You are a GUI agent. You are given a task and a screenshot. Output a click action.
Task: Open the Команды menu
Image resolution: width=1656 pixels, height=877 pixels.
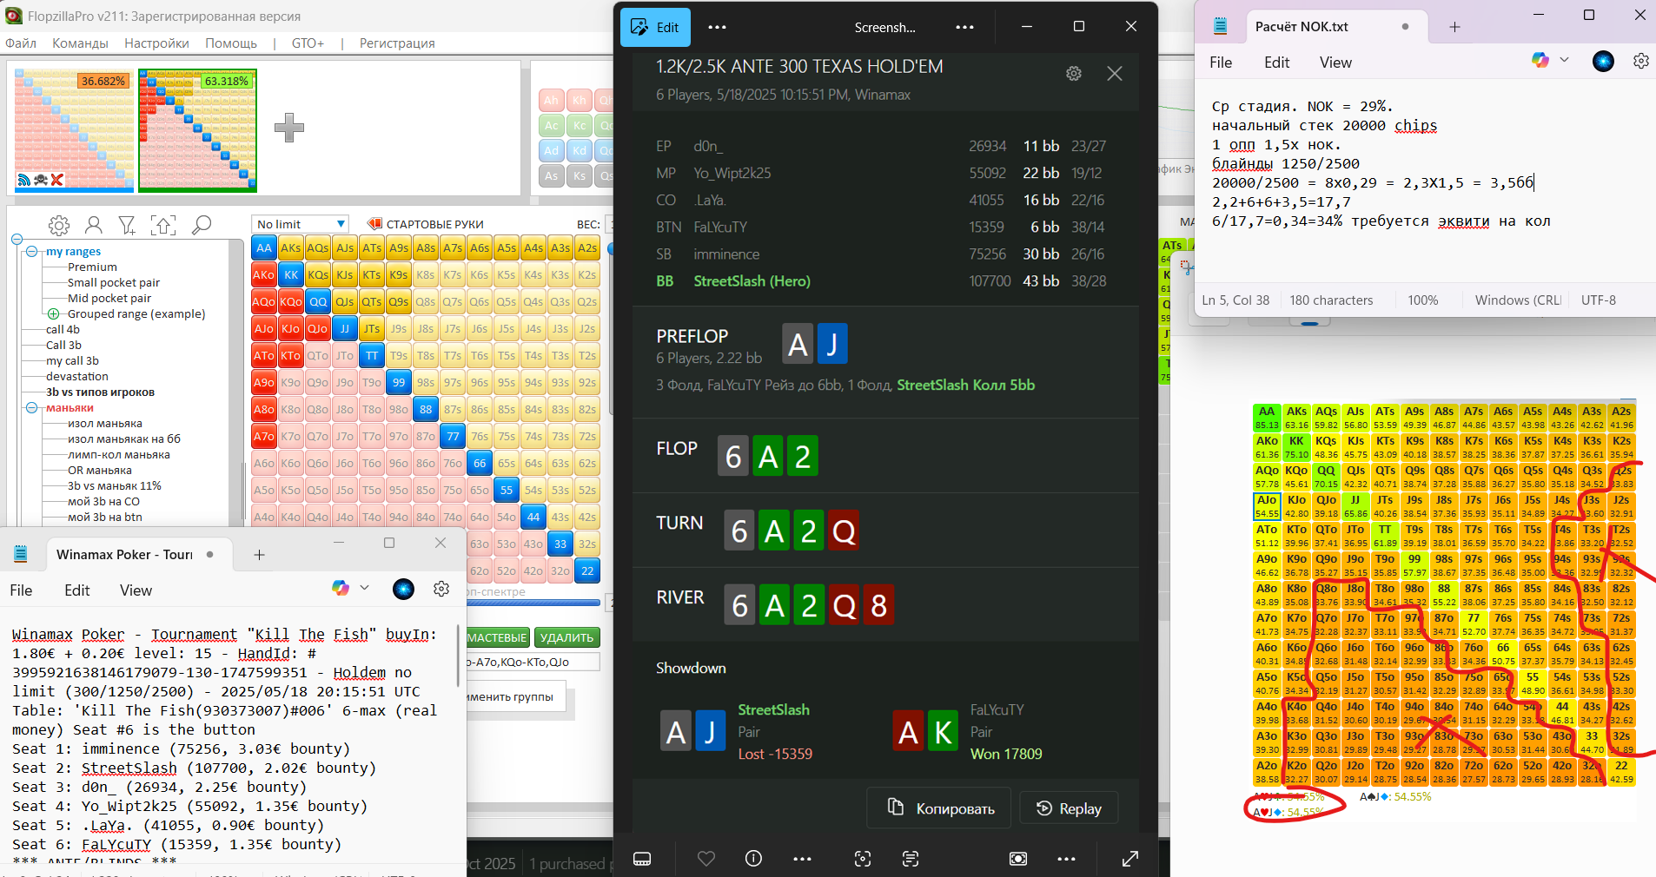pyautogui.click(x=80, y=43)
